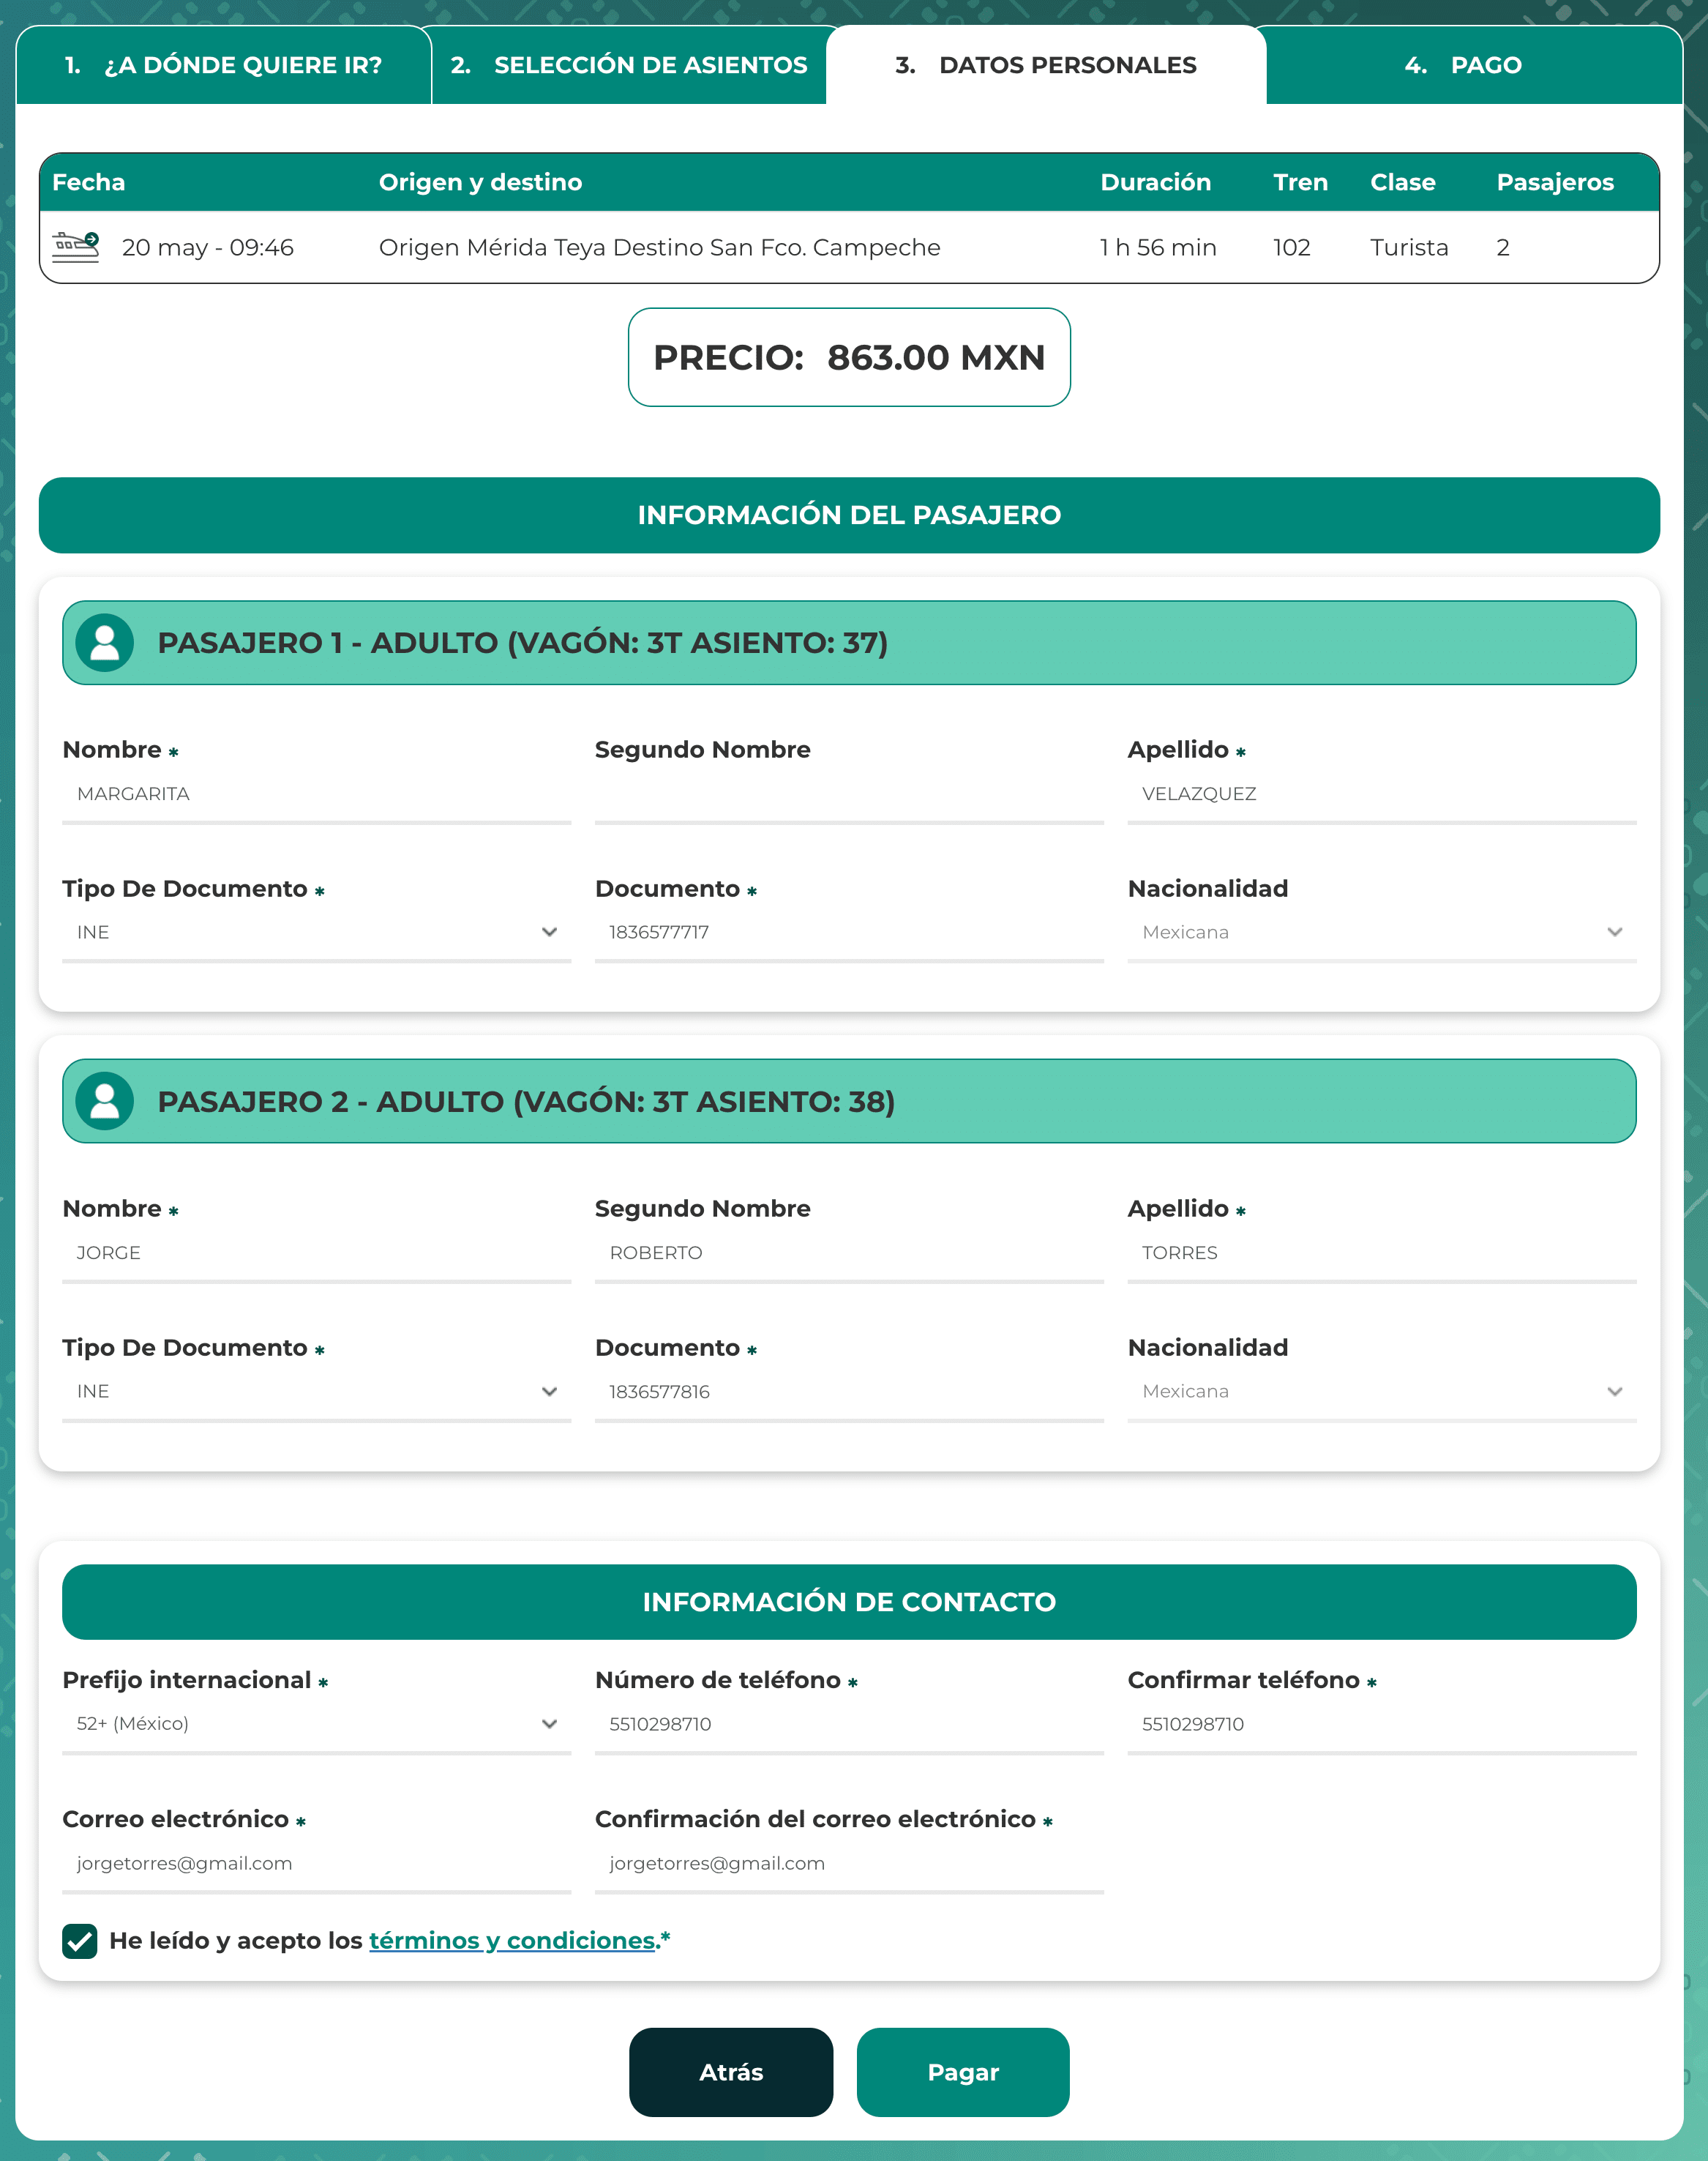Viewport: 1708px width, 2161px height.
Task: Open Pasajero 1 Tipo De Documento dropdown
Action: coord(316,933)
